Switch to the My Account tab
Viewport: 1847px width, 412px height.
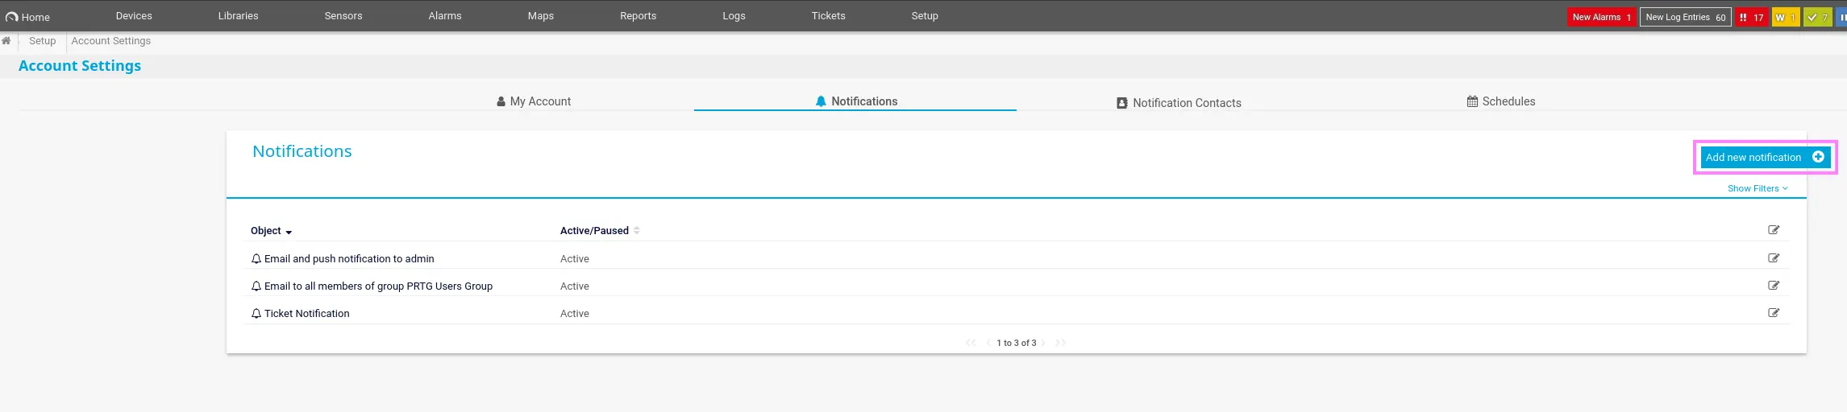click(x=534, y=101)
